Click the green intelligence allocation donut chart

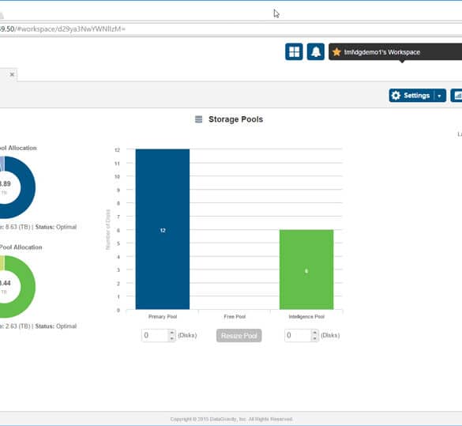[28, 287]
